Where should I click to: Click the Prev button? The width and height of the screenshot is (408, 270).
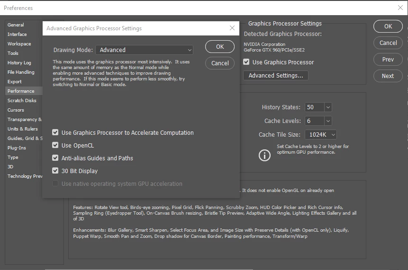tap(388, 60)
